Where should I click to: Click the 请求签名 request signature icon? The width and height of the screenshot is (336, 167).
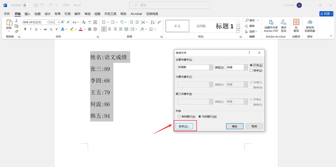click(283, 25)
